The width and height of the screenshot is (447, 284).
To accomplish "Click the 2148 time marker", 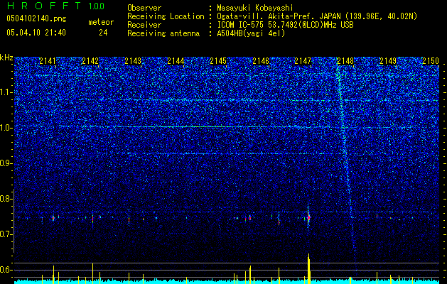I will [345, 61].
